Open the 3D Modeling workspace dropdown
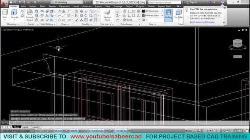The height and width of the screenshot is (140, 250). point(67,2)
